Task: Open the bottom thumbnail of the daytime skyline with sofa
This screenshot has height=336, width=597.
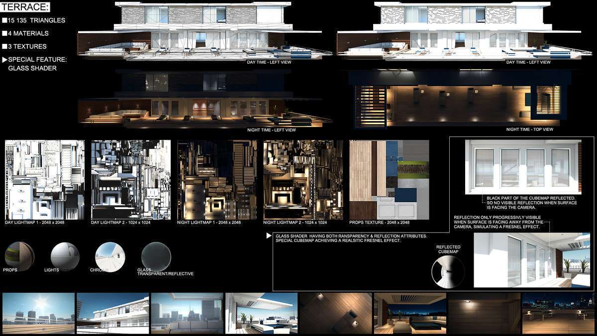Action: tap(187, 313)
